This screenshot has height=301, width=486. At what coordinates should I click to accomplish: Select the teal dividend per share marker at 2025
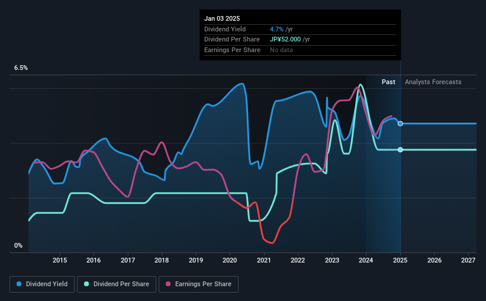pos(400,149)
